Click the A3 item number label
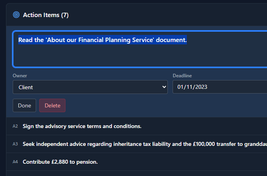The width and height of the screenshot is (267, 176). [x=15, y=144]
